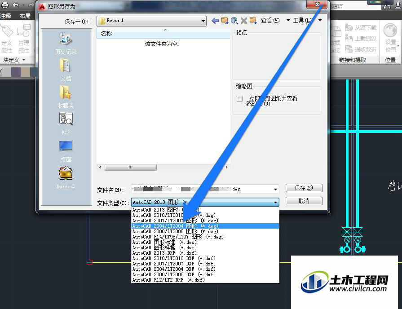The image size is (402, 309).
Task: Open the 文档 folder shortcut
Action: 66,70
